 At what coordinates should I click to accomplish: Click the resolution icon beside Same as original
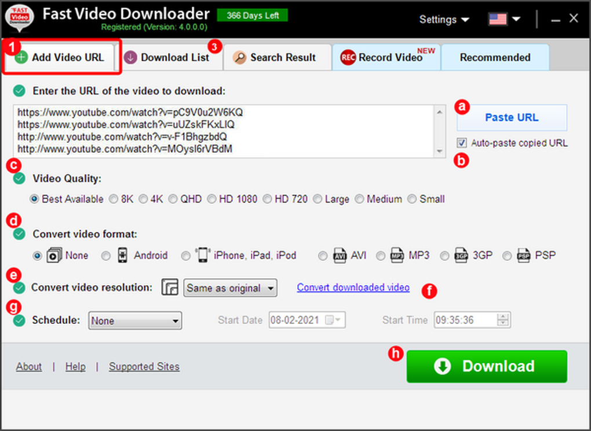tap(170, 288)
